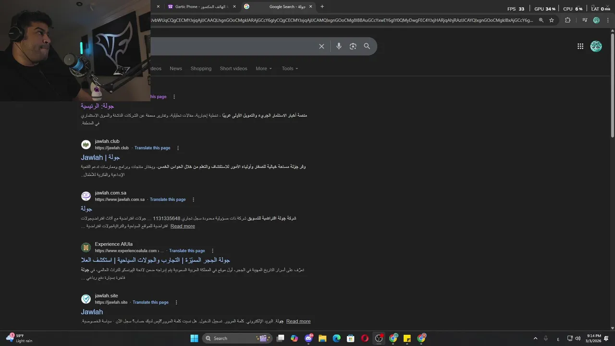Screen dimensions: 615x346
Task: Open Opera browser from the taskbar
Action: click(365, 338)
